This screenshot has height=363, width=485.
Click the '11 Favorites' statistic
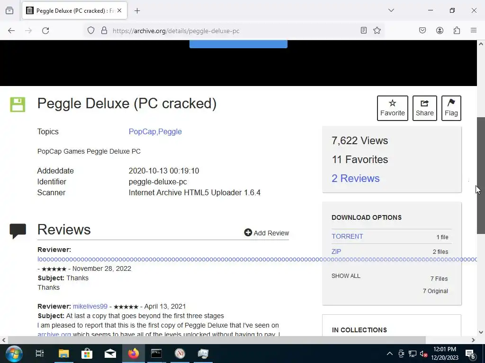pos(360,160)
